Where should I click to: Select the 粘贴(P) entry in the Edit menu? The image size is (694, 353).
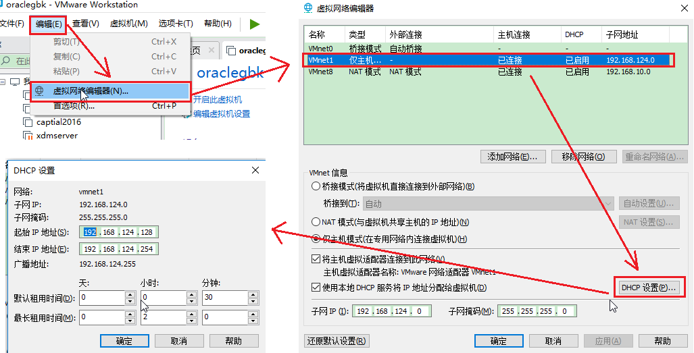click(111, 71)
